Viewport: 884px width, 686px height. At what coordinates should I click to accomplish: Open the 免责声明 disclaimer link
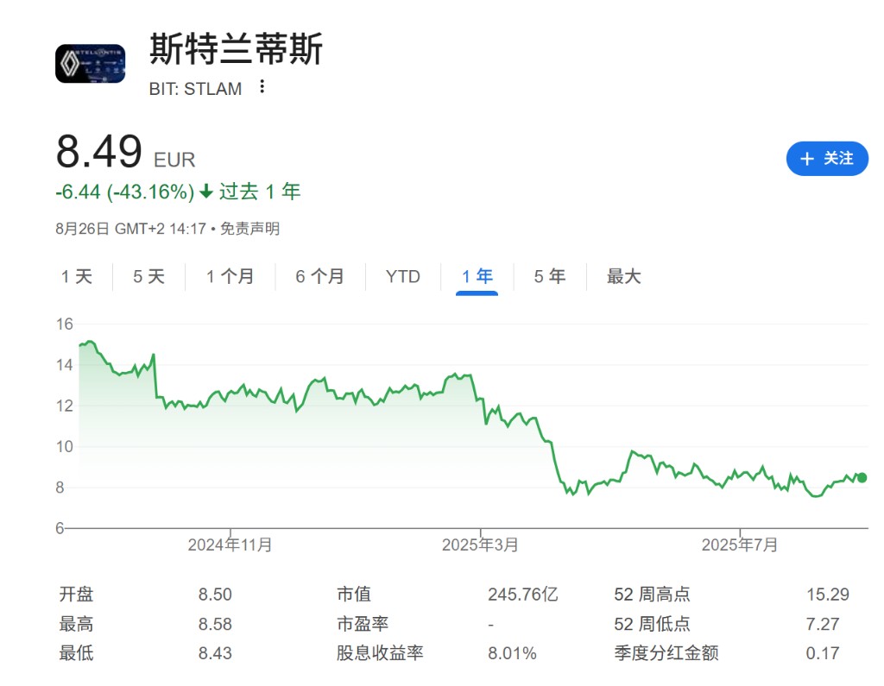pyautogui.click(x=249, y=229)
